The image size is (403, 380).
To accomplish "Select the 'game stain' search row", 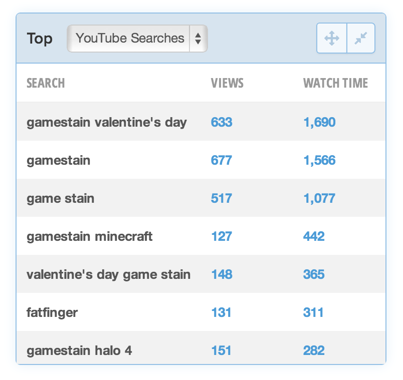I will pyautogui.click(x=201, y=198).
